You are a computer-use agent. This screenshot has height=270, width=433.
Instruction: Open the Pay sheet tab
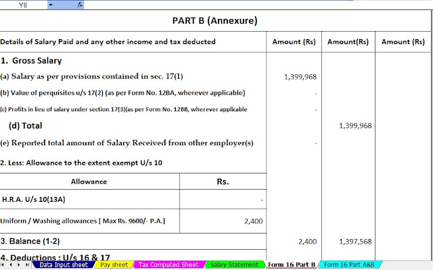point(114,265)
